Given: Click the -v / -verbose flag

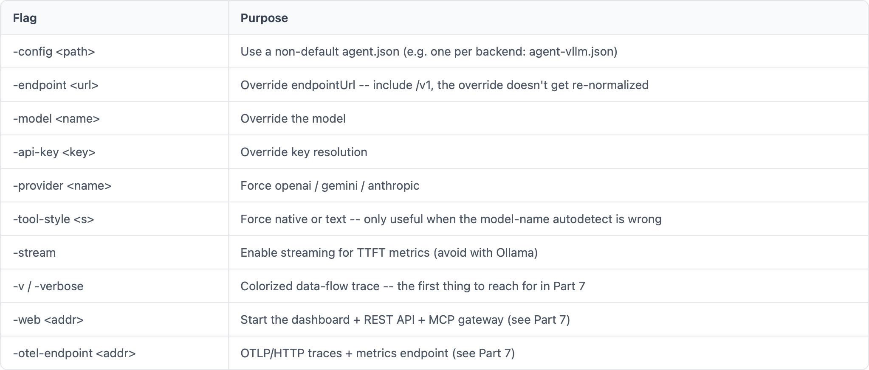Looking at the screenshot, I should click(x=48, y=286).
